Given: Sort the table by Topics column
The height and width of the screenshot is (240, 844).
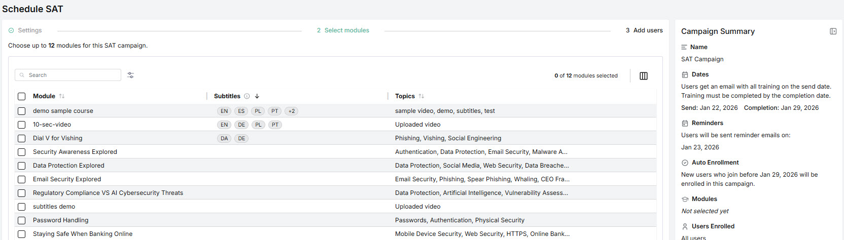Looking at the screenshot, I should (x=421, y=96).
